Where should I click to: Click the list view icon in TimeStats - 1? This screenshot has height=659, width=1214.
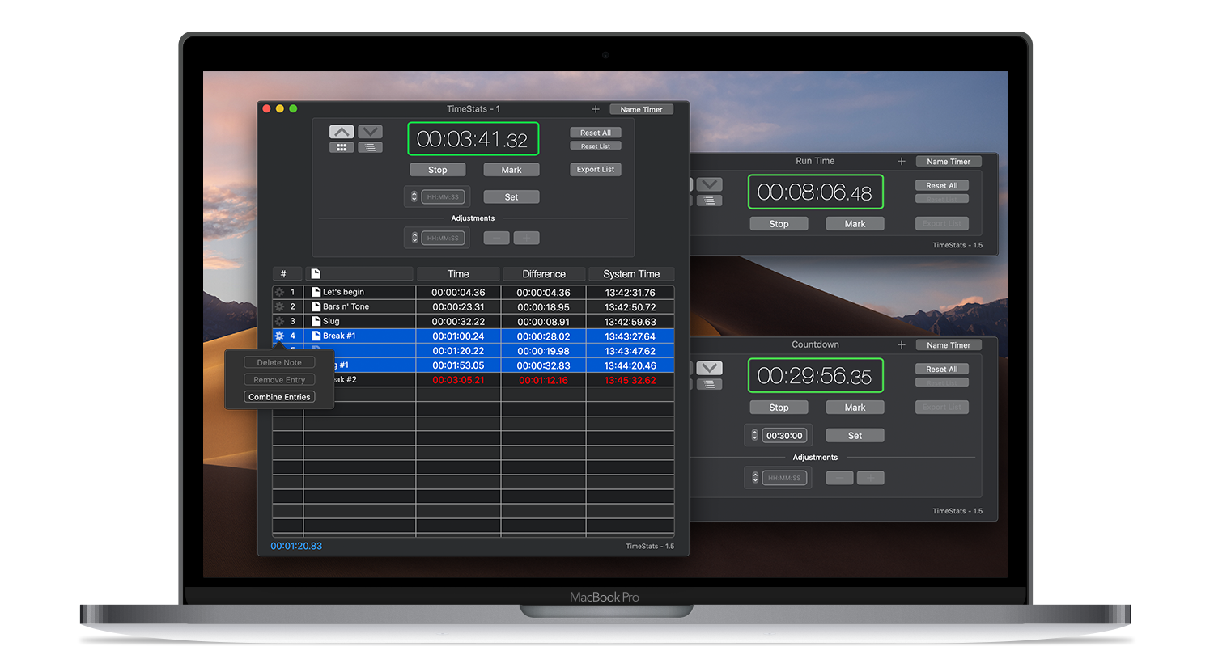[370, 147]
